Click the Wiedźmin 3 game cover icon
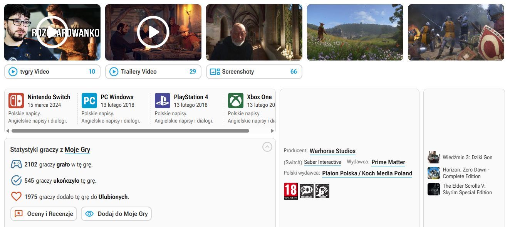 pyautogui.click(x=434, y=158)
